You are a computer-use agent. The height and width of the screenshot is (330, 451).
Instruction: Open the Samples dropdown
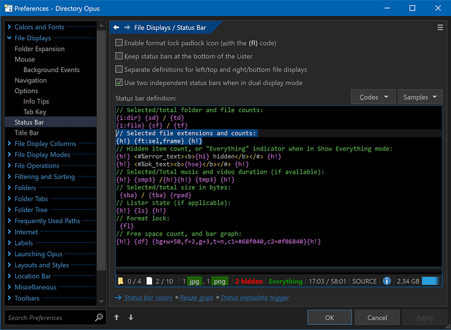click(x=420, y=97)
